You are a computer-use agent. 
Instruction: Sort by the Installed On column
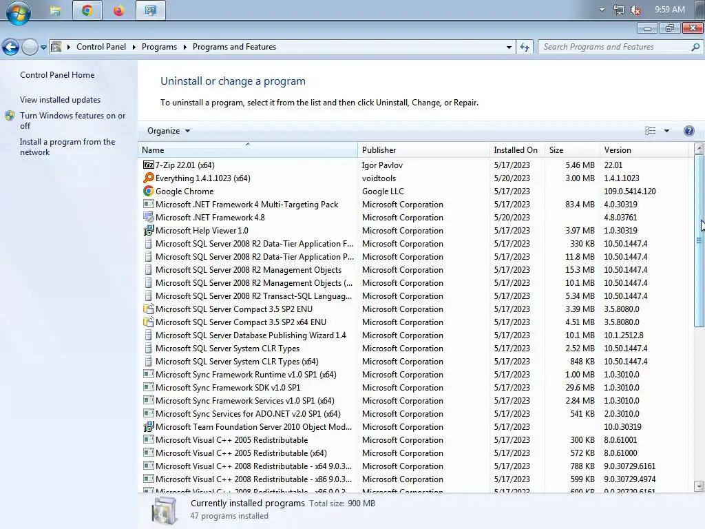click(517, 149)
